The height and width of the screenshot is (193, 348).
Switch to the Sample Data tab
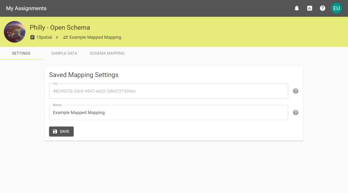coord(64,53)
